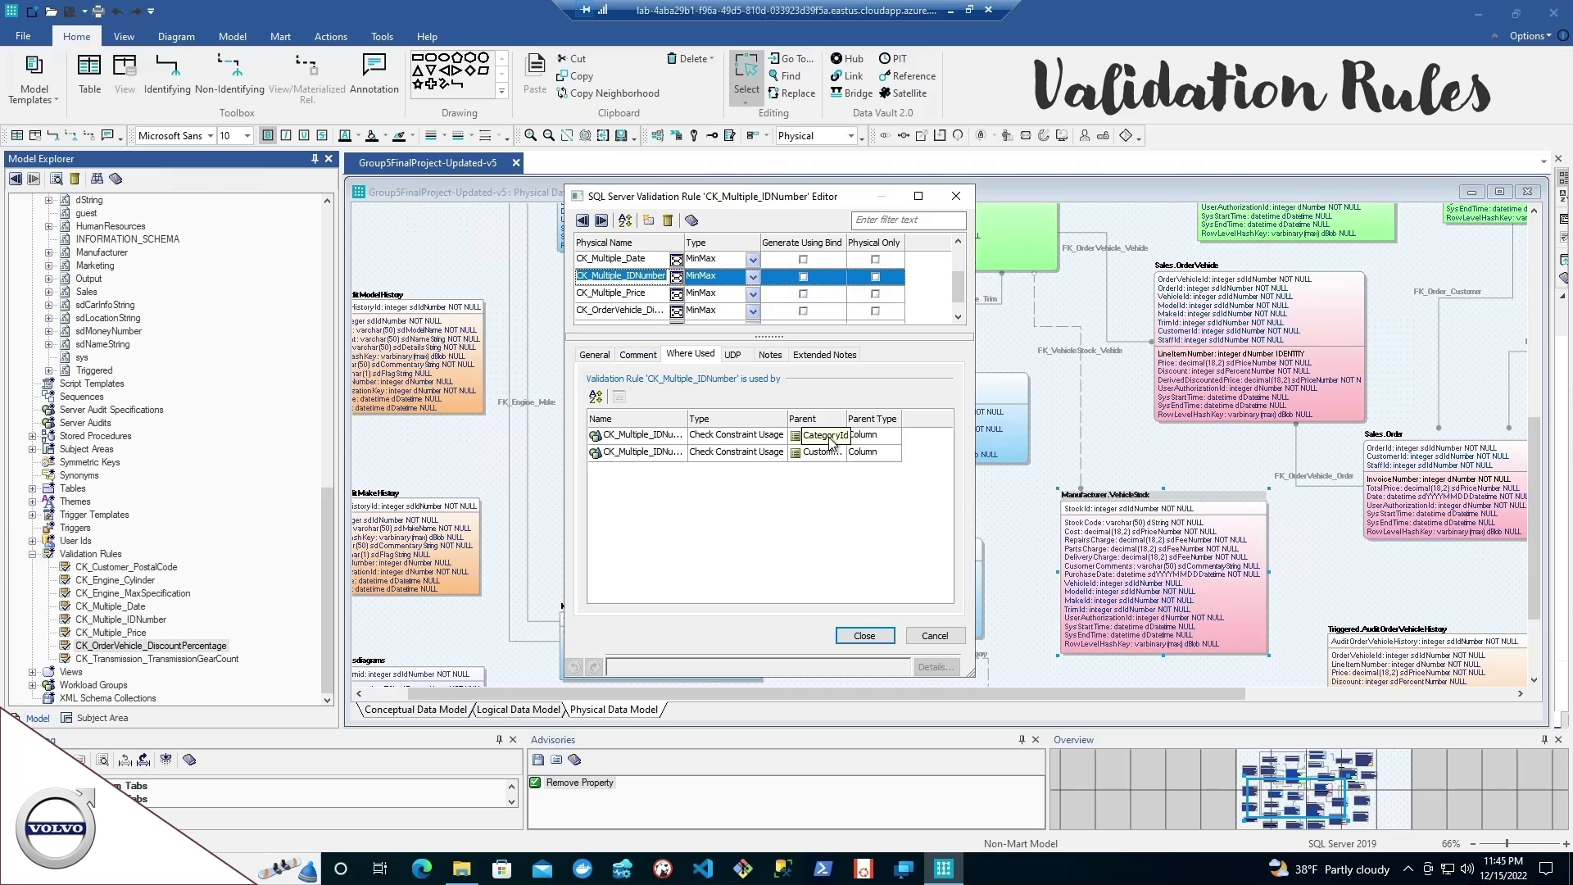
Task: Open the Mart ribbon tab
Action: point(280,36)
